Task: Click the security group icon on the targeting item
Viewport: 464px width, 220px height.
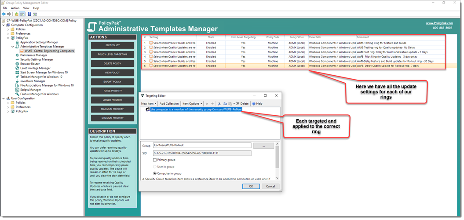Action: tap(148, 110)
